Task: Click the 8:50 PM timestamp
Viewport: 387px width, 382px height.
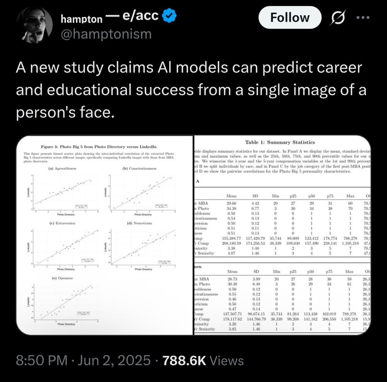Action: [x=41, y=360]
